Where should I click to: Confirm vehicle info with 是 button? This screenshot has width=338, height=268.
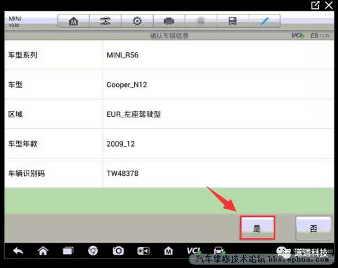pos(258,228)
